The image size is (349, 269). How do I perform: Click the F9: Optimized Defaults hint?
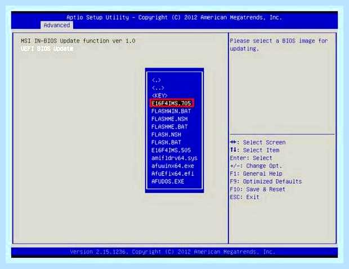pos(266,182)
